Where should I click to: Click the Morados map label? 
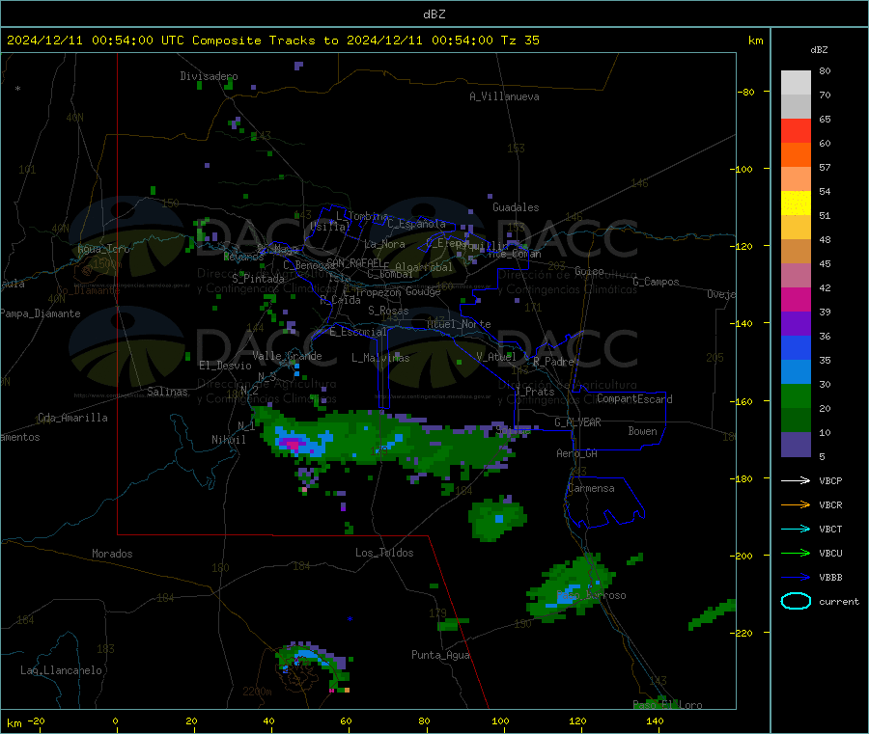(x=112, y=554)
